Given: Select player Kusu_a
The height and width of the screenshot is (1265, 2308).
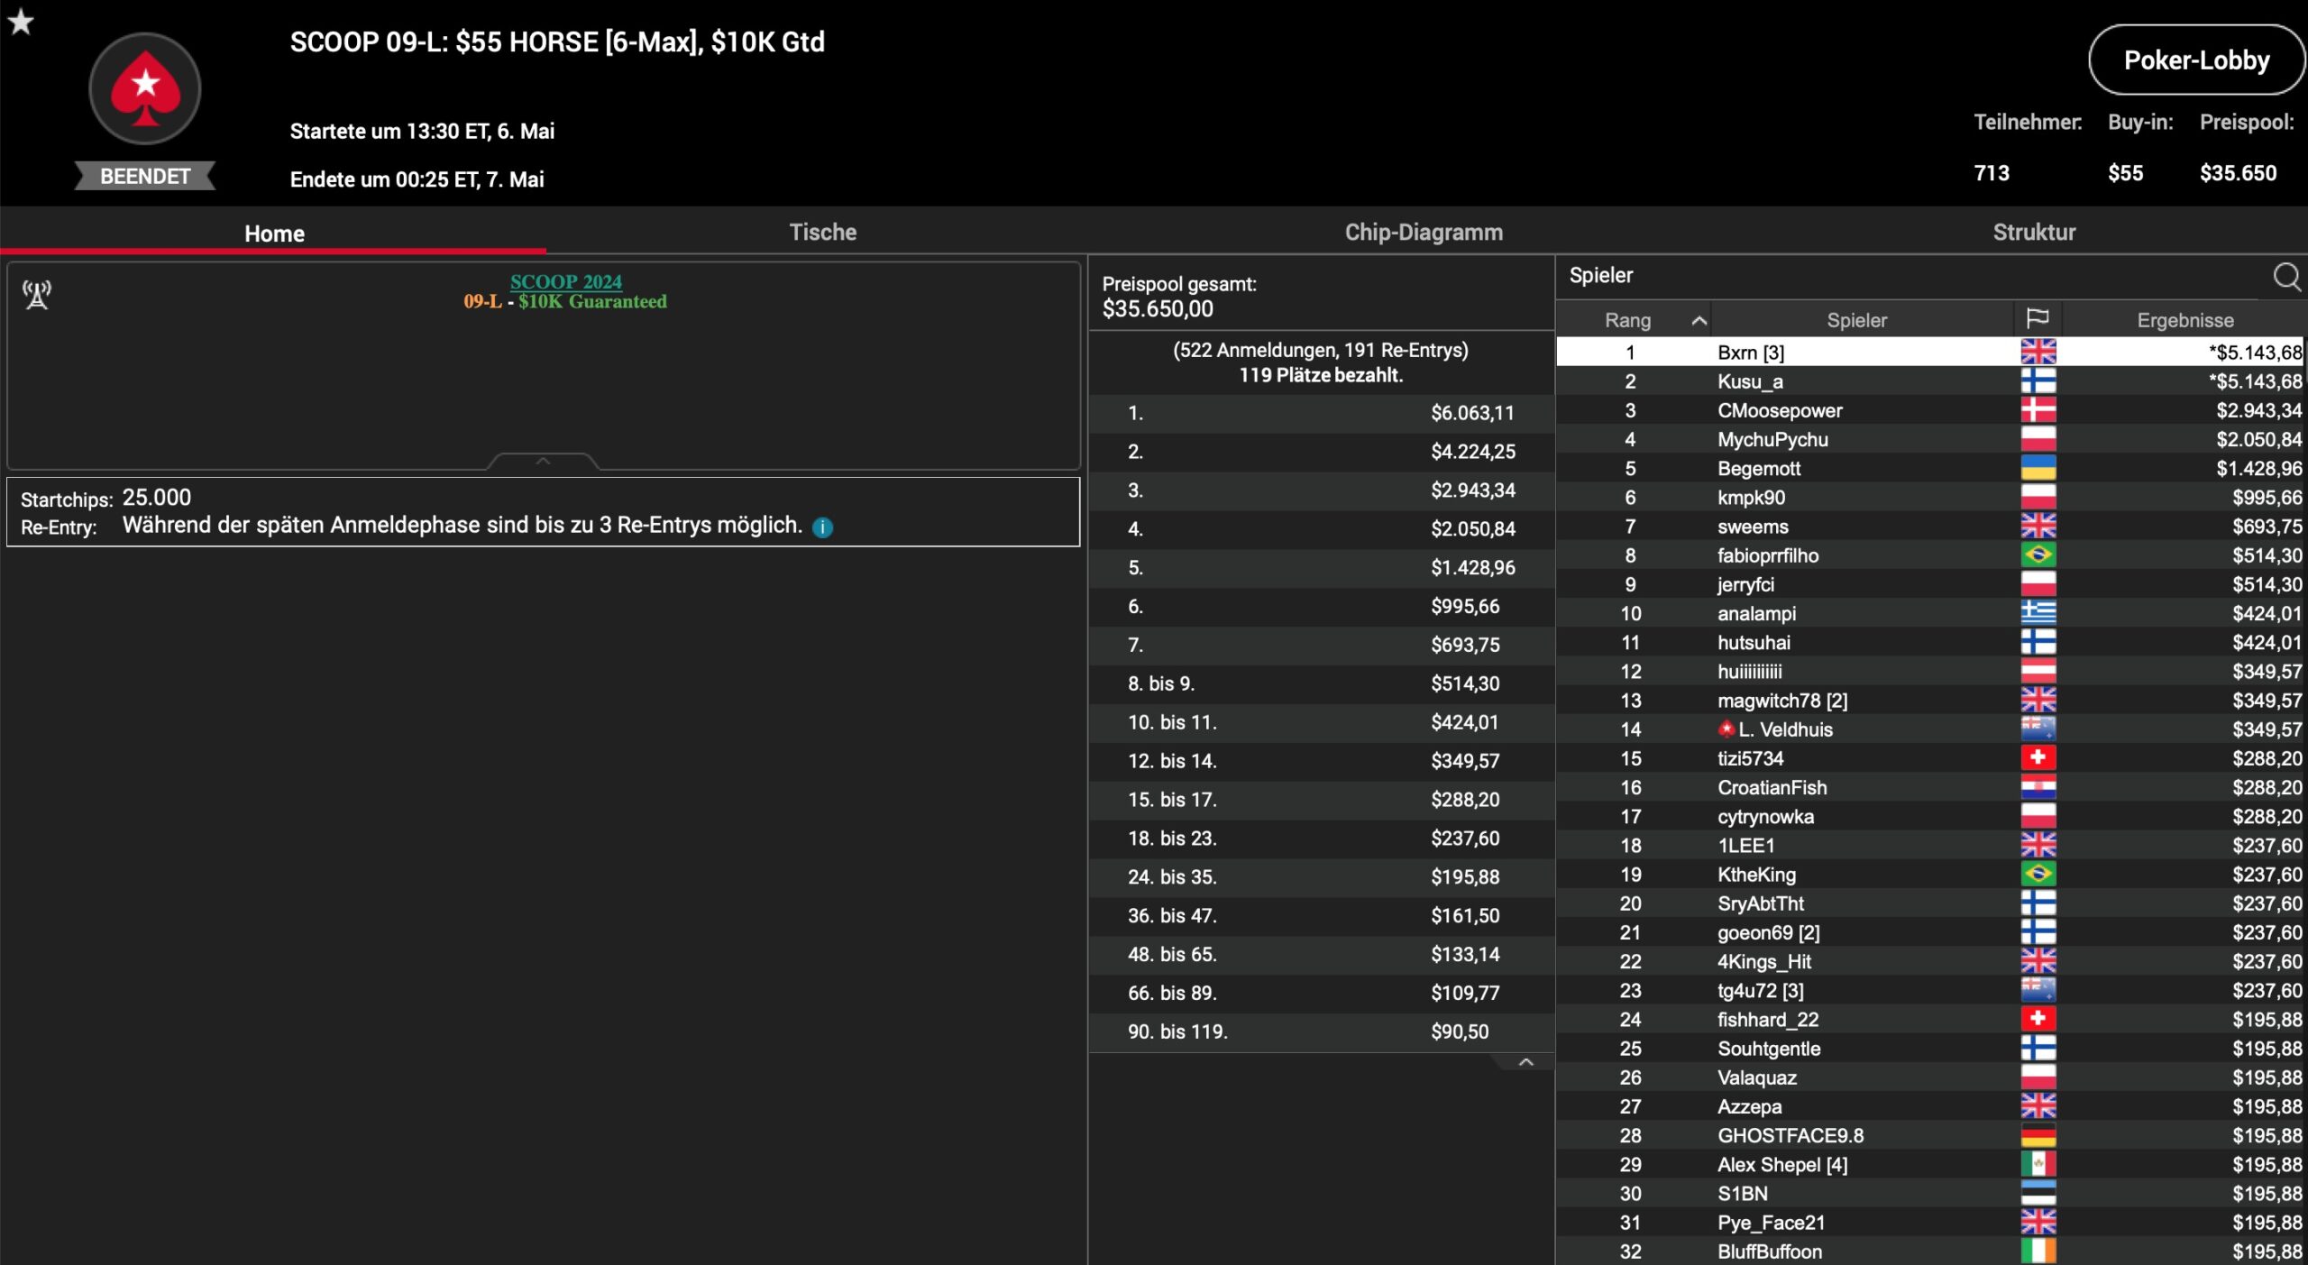Looking at the screenshot, I should (1931, 380).
